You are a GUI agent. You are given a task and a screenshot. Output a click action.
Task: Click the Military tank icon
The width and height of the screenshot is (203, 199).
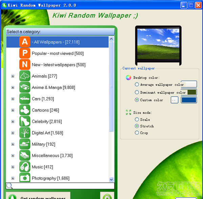click(x=25, y=144)
